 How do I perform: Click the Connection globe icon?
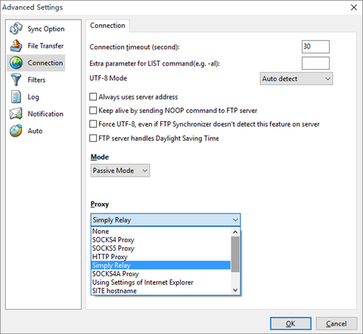(16, 63)
